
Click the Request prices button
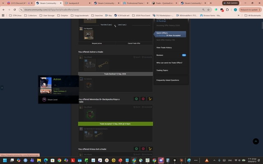click(97, 43)
